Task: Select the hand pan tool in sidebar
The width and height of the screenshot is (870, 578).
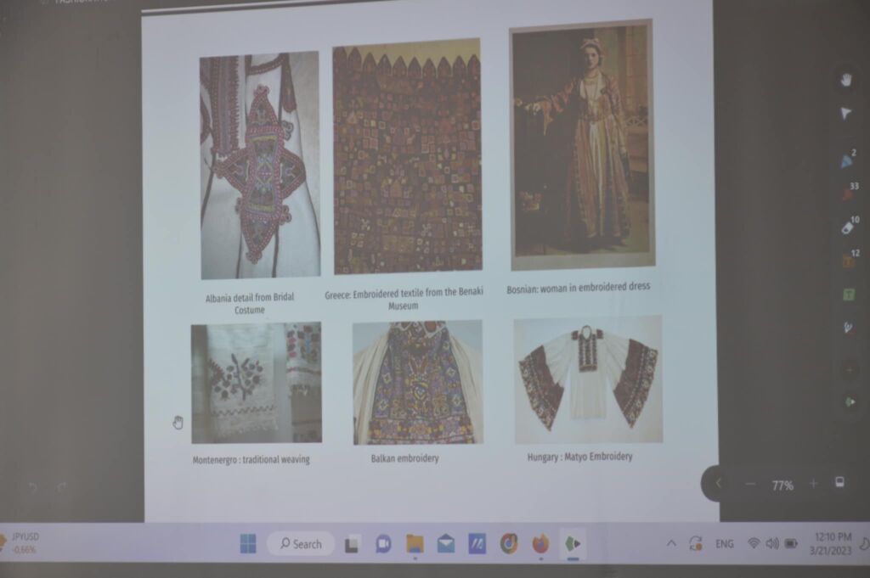Action: tap(846, 79)
